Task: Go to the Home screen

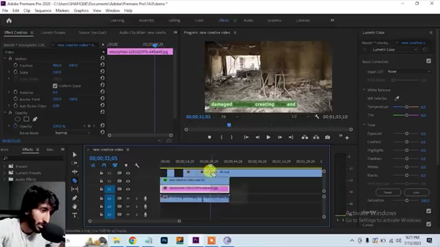Action: point(9,21)
